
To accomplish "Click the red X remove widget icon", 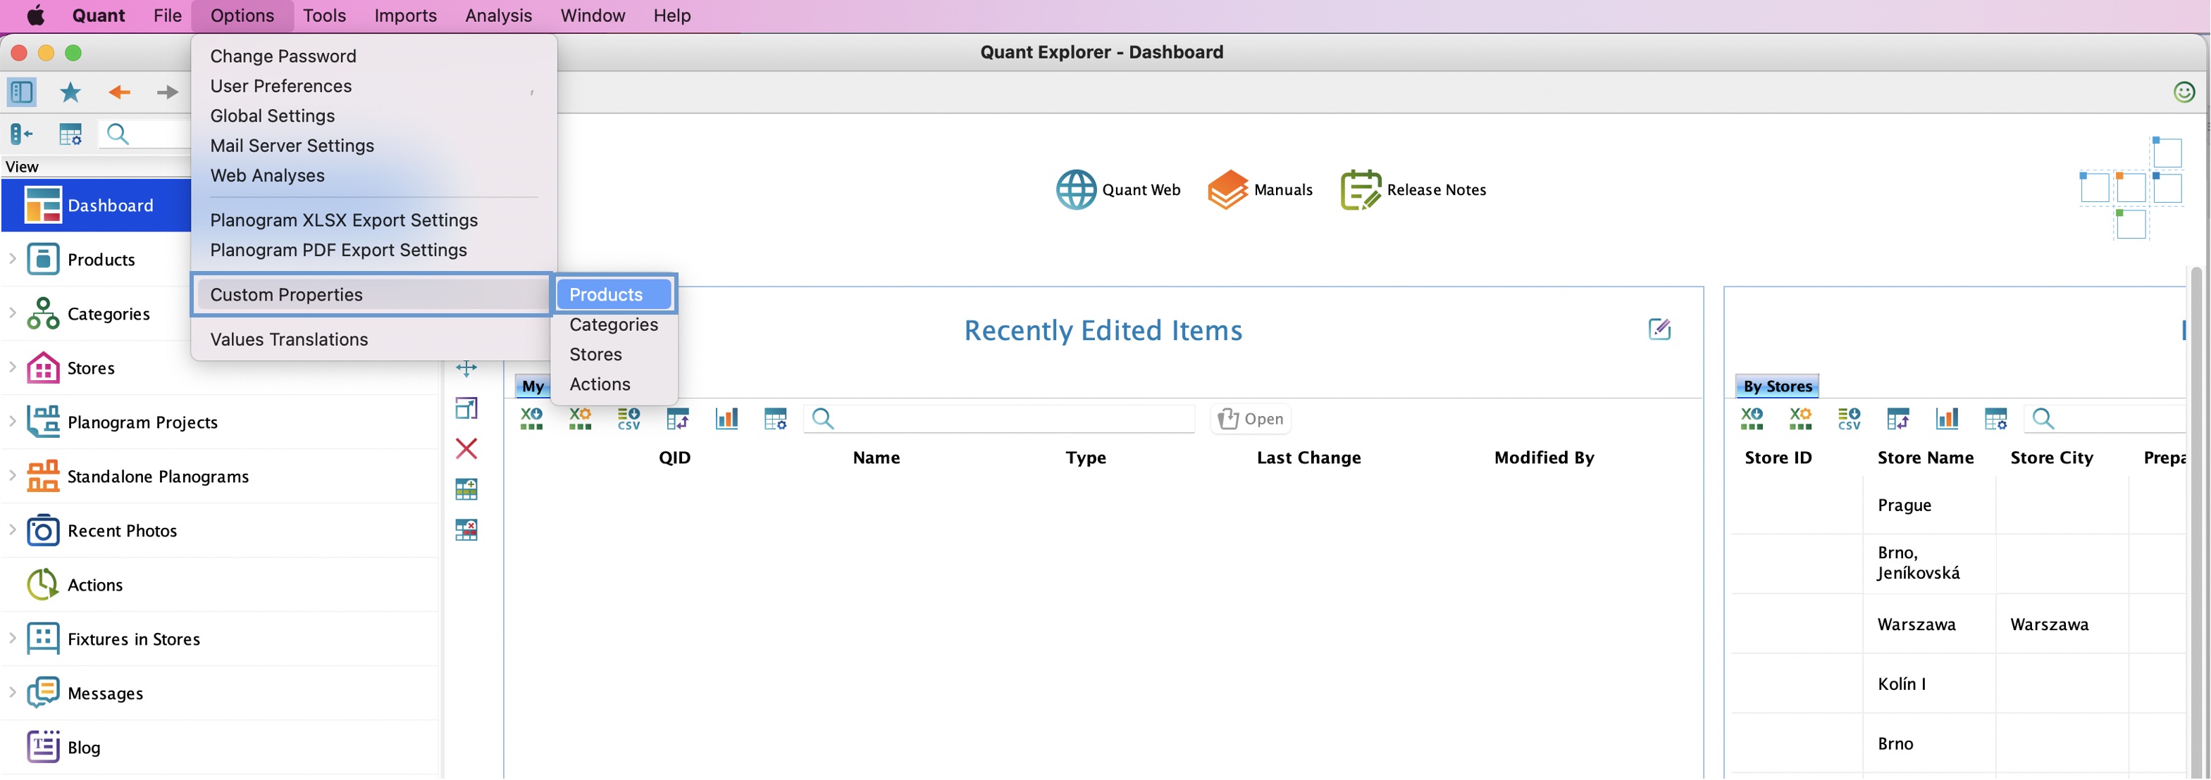I will coord(467,449).
